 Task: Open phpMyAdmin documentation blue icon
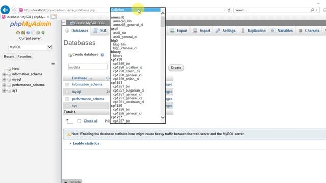[x=28, y=33]
